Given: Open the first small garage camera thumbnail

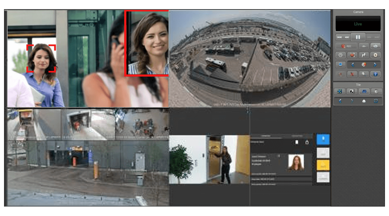Looking at the screenshot, I should [x=34, y=124].
